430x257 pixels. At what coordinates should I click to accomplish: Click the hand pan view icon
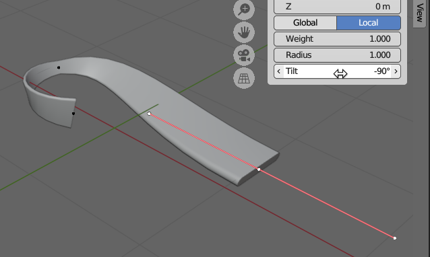pyautogui.click(x=244, y=32)
